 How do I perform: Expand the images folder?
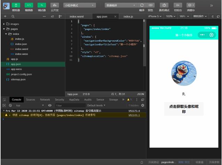(4, 24)
